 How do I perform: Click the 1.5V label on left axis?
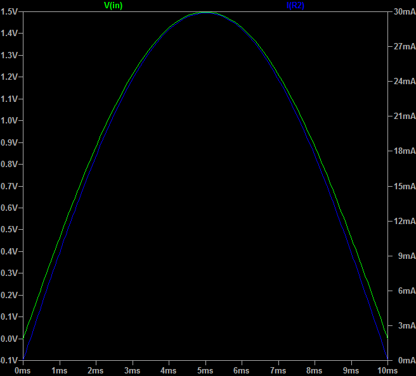pyautogui.click(x=8, y=11)
